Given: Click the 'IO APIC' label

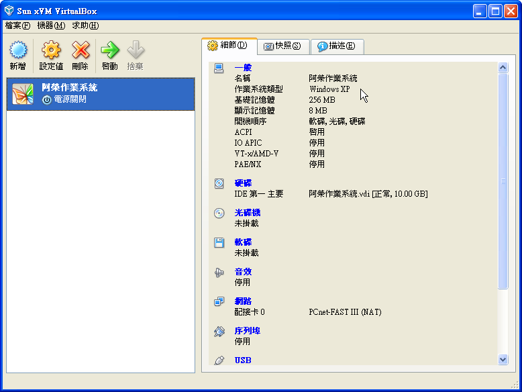Looking at the screenshot, I should point(248,143).
